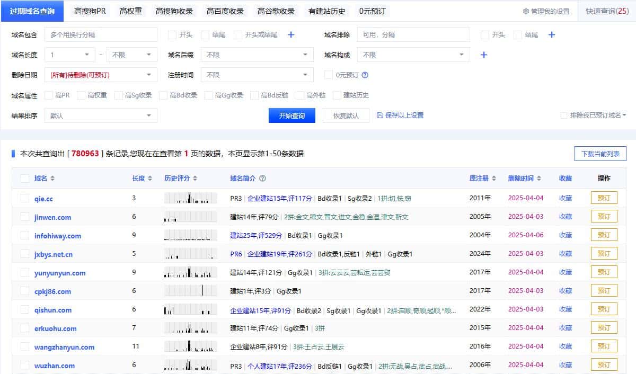Open the 结果排序 default sorting dropdown
The image size is (636, 374).
tap(101, 115)
